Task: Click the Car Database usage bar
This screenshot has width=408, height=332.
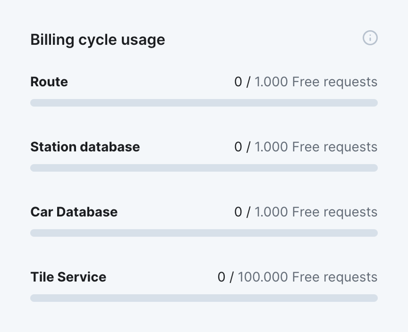Action: (204, 233)
